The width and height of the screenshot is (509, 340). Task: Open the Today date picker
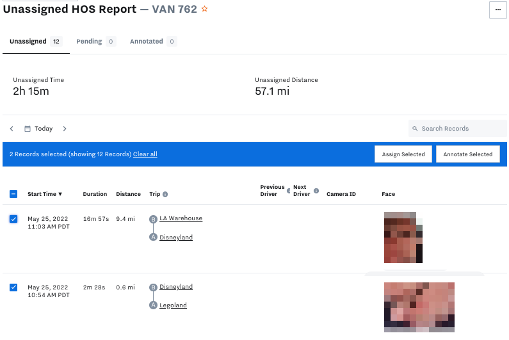39,129
